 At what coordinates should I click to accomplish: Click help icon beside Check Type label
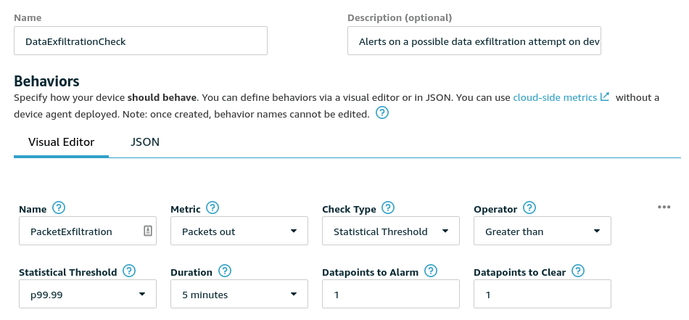click(388, 208)
